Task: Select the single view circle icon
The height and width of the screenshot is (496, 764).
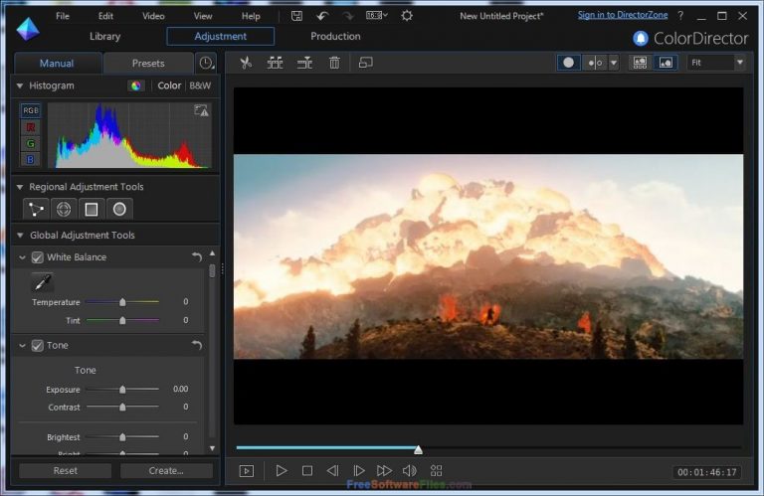Action: 568,63
